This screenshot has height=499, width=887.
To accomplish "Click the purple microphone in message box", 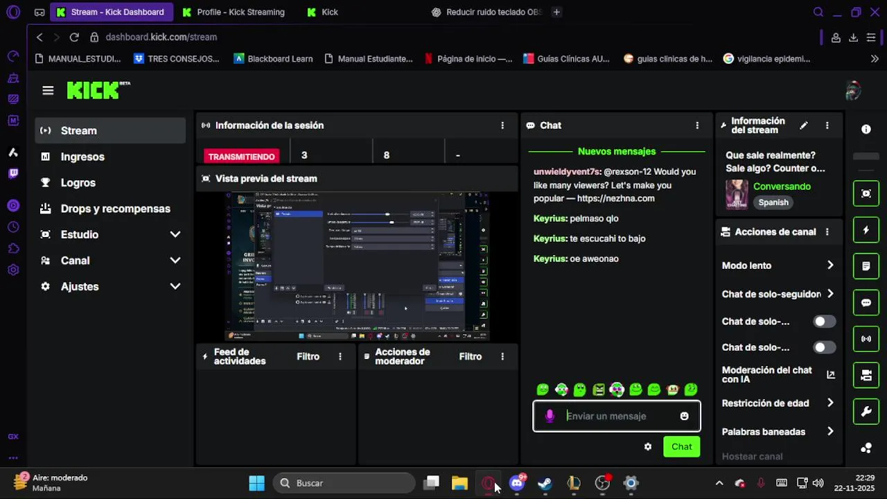I will (x=550, y=416).
